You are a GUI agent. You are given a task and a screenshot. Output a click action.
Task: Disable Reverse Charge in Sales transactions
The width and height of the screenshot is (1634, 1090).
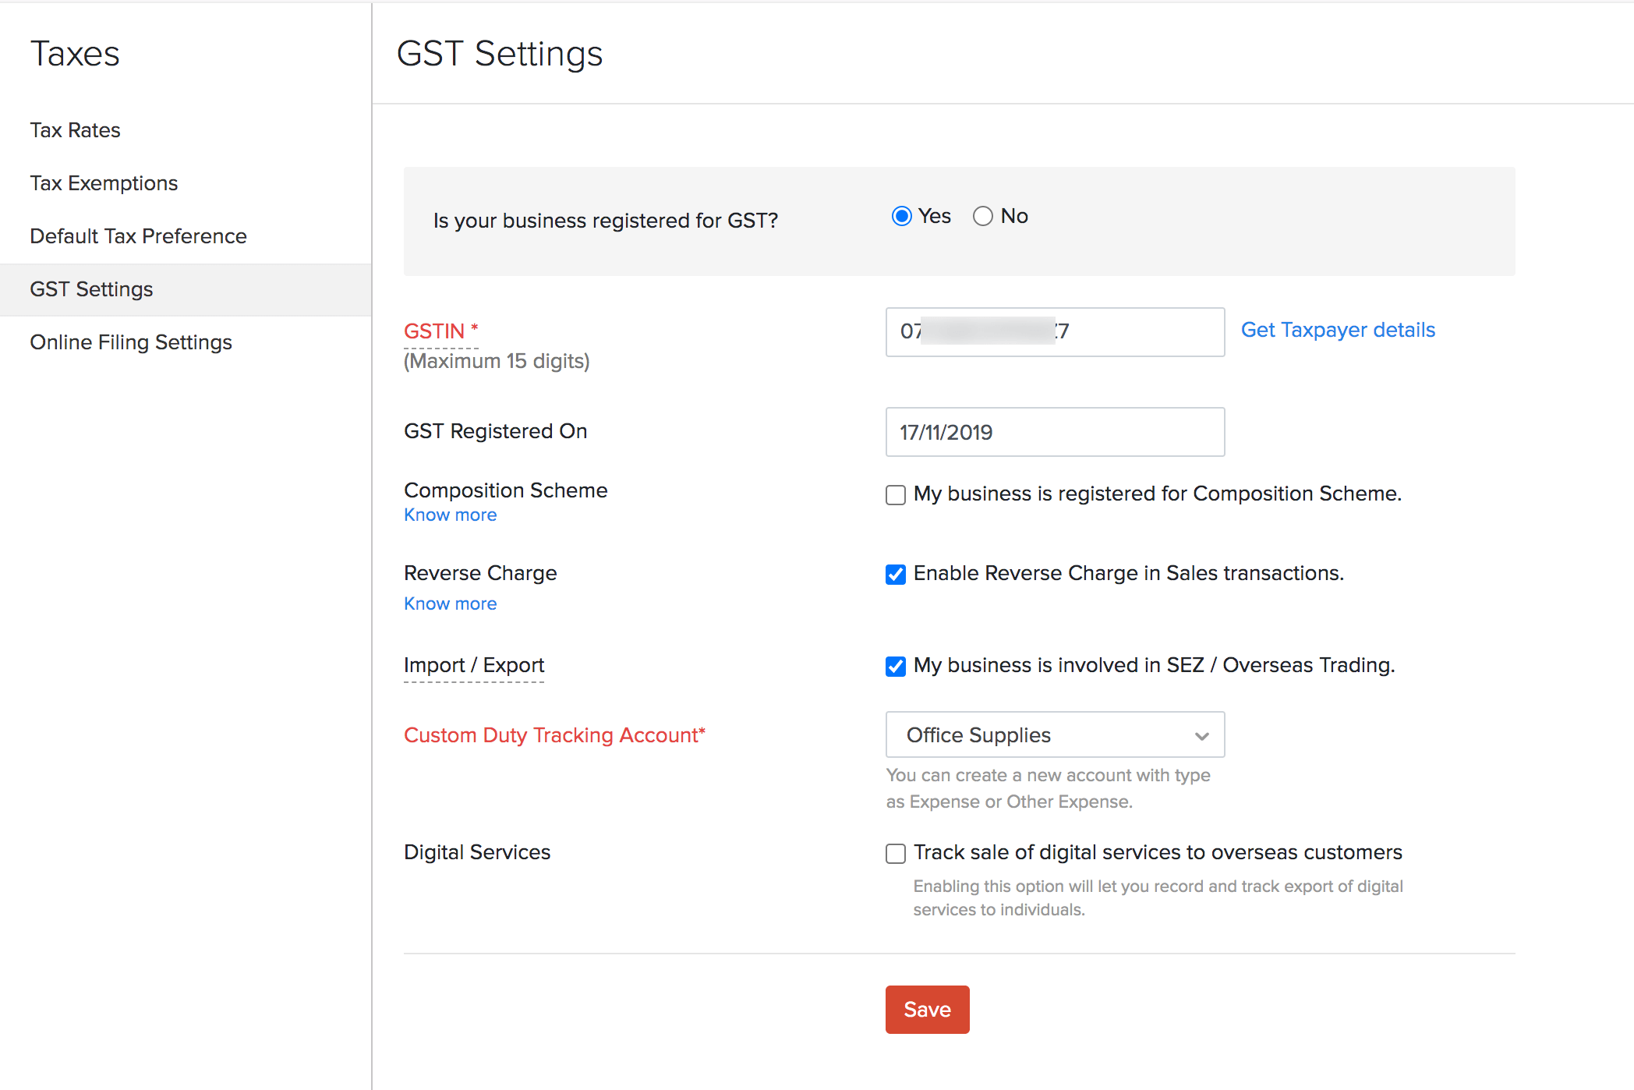[895, 575]
